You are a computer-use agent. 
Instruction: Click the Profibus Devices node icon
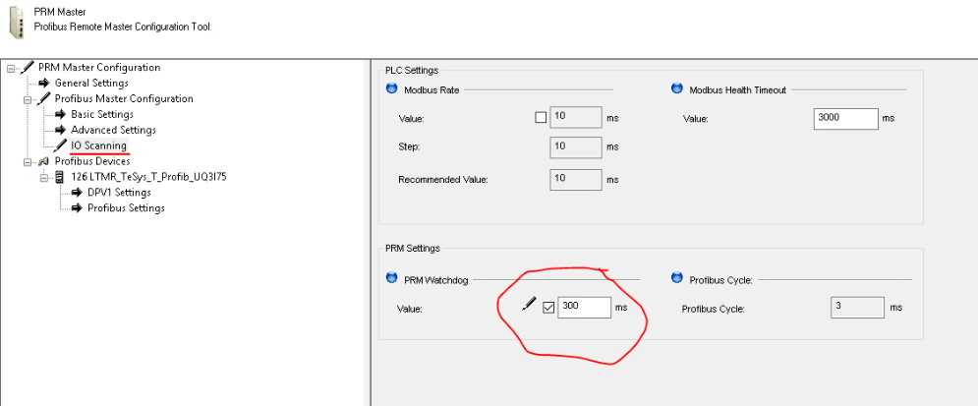coord(43,161)
